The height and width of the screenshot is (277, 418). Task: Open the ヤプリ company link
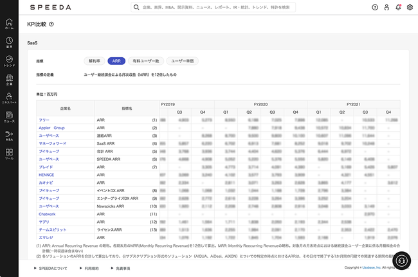[44, 222]
